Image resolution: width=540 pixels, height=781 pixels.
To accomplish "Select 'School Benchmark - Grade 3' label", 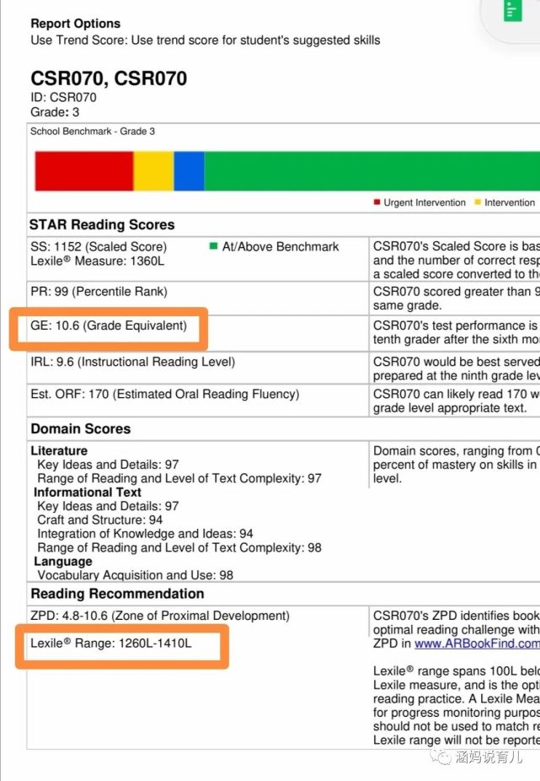I will tap(93, 132).
